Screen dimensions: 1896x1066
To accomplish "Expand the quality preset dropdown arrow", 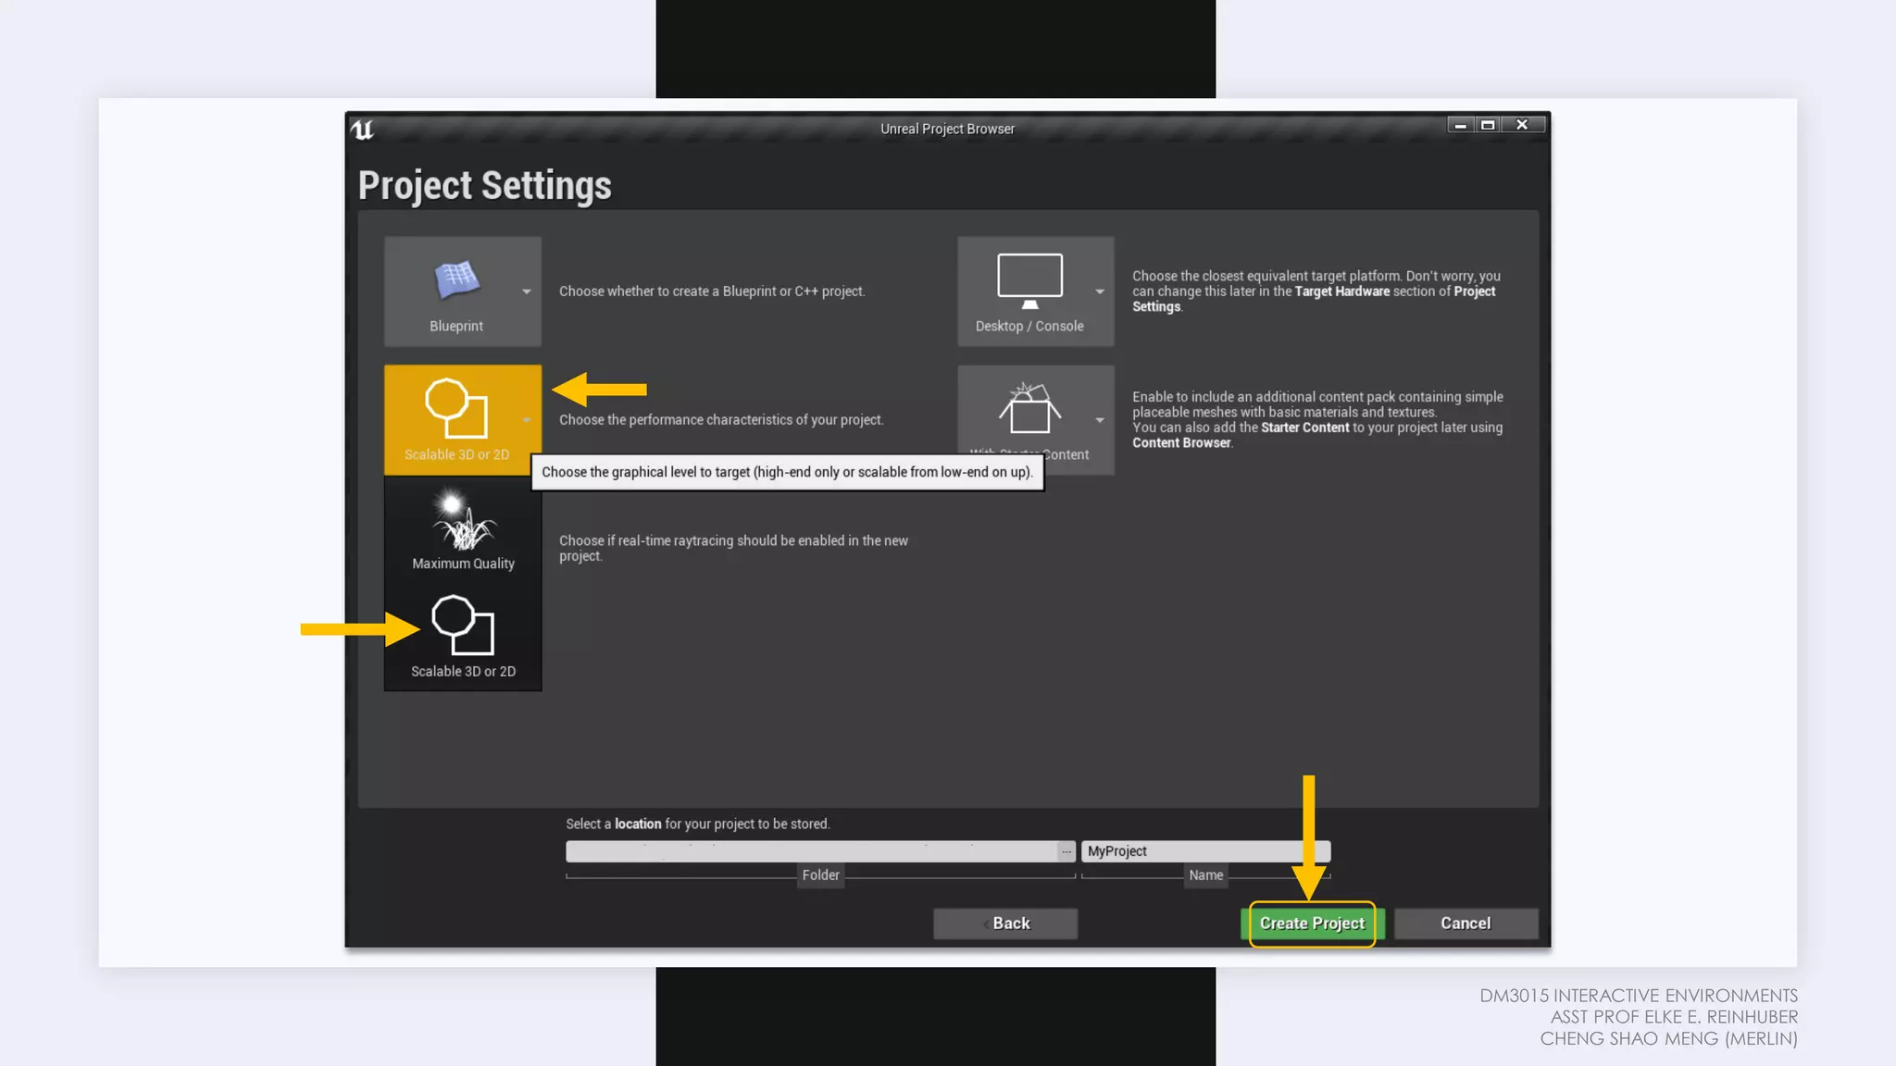I will click(x=527, y=420).
